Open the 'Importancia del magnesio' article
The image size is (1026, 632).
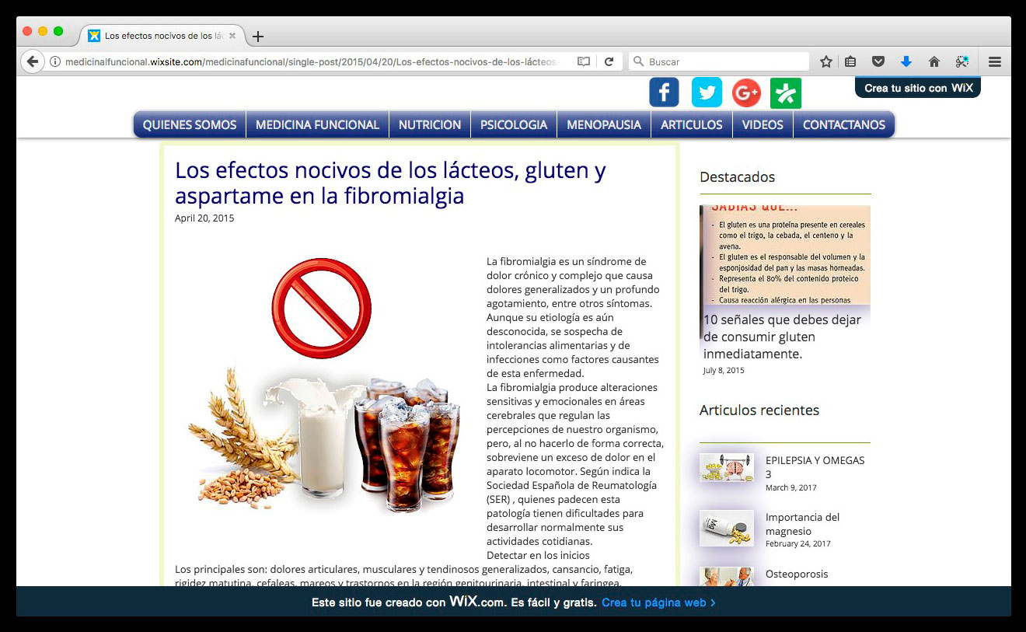[x=803, y=524]
